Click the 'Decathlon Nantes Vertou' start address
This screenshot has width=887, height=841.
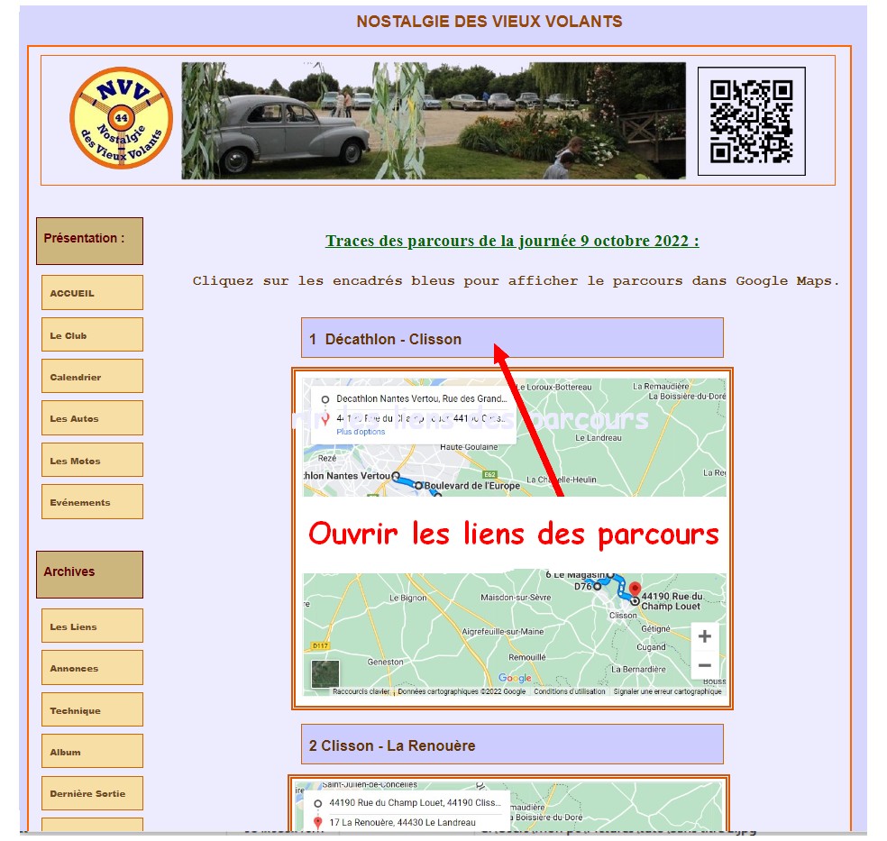pos(422,398)
